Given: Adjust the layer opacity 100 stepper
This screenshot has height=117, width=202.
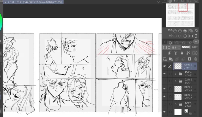Looking at the screenshot, I should pyautogui.click(x=197, y=47).
